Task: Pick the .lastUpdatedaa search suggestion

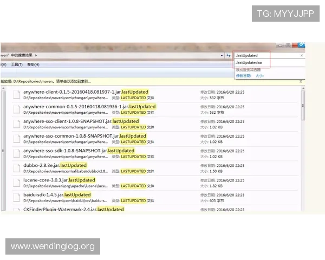Action: pos(249,63)
